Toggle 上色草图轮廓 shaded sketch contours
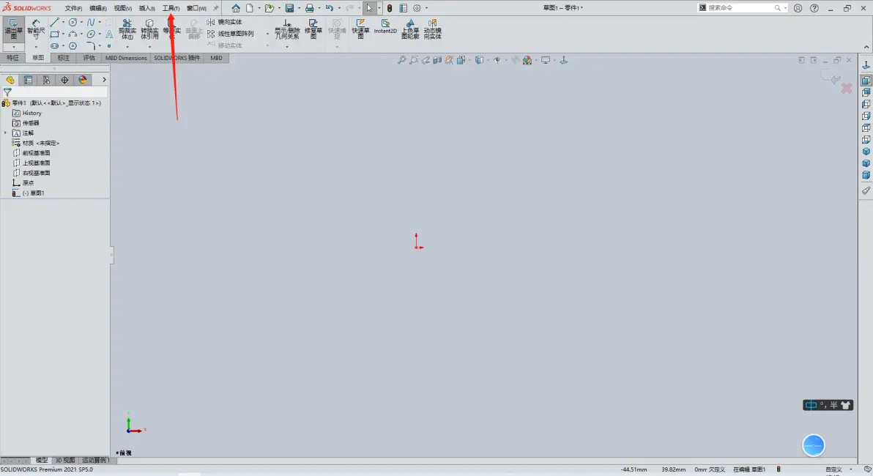 tap(410, 29)
